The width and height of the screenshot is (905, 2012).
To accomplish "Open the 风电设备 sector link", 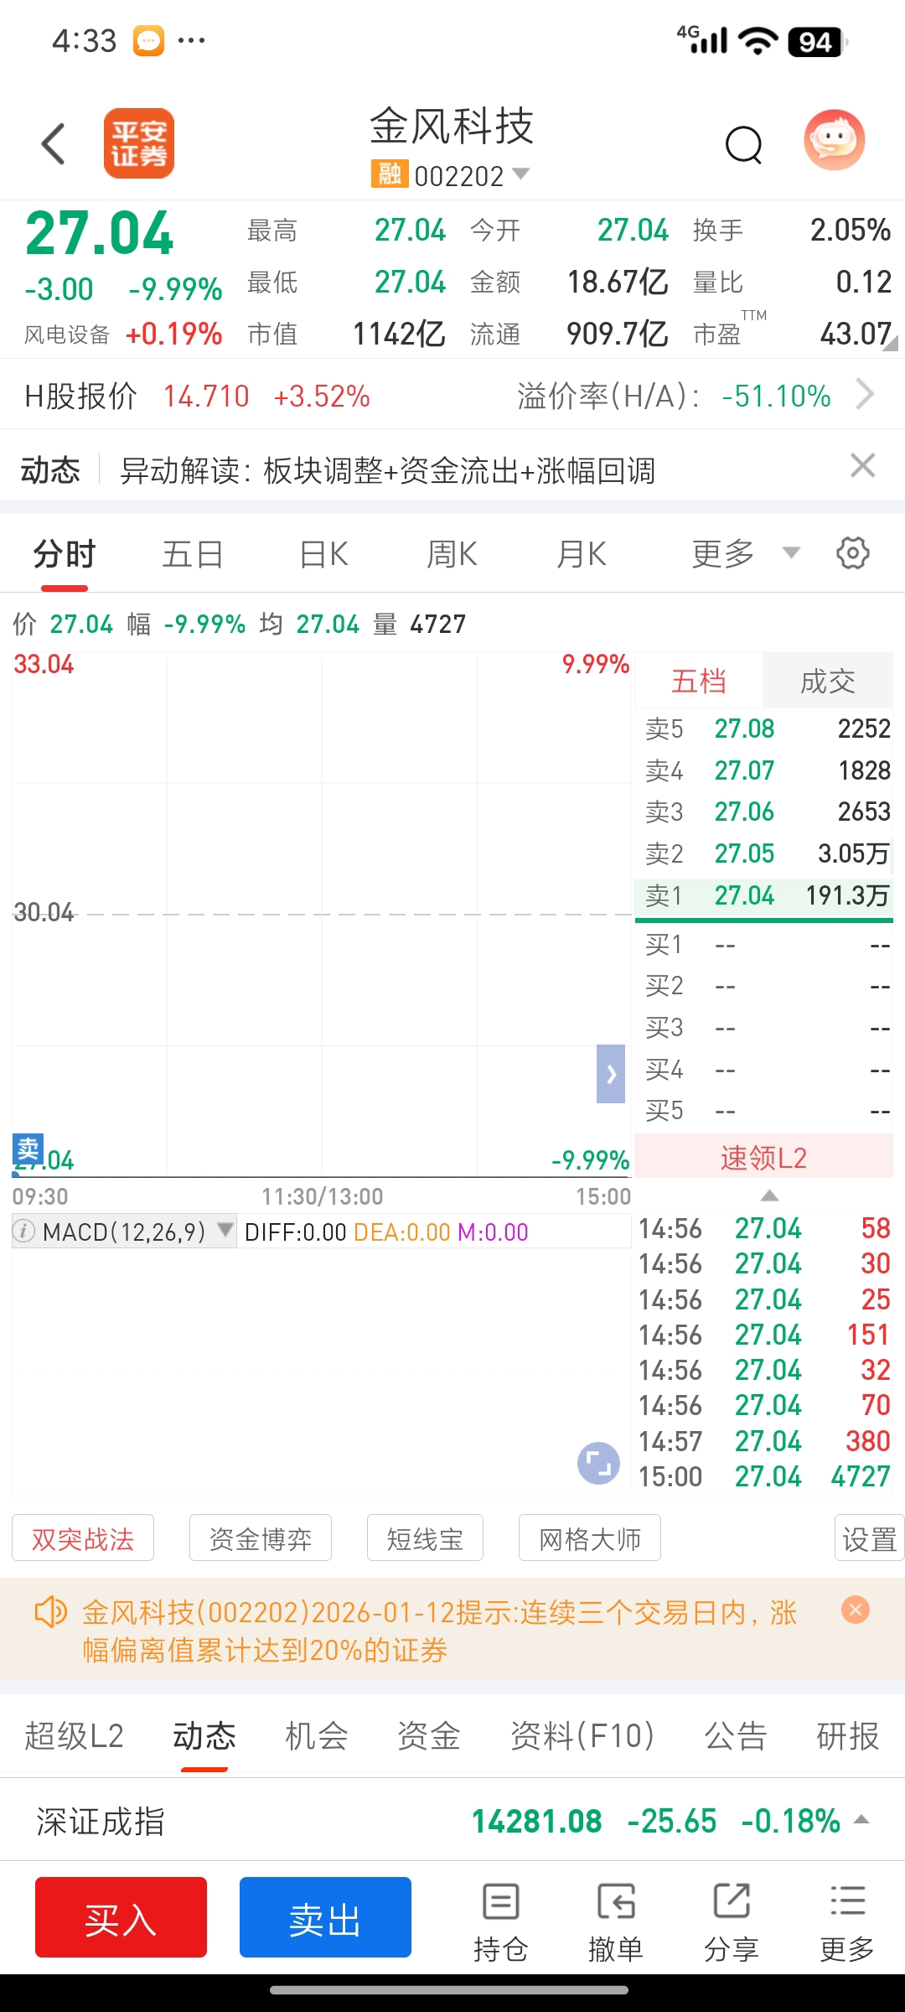I will click(67, 334).
